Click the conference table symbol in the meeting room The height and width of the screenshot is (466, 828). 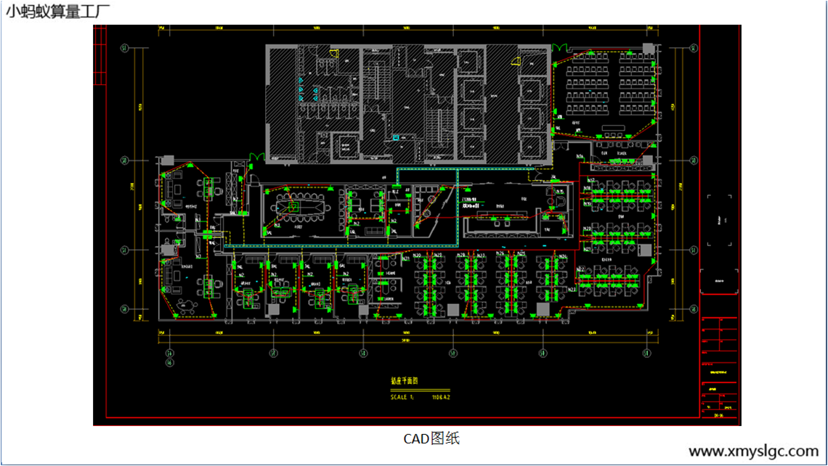coord(301,207)
